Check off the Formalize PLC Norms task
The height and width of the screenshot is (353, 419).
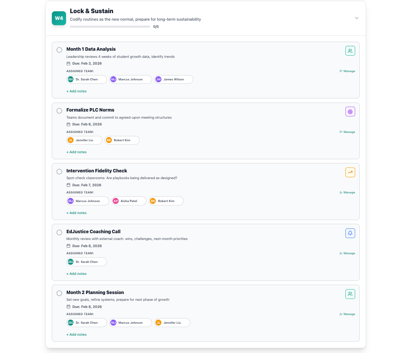59,111
